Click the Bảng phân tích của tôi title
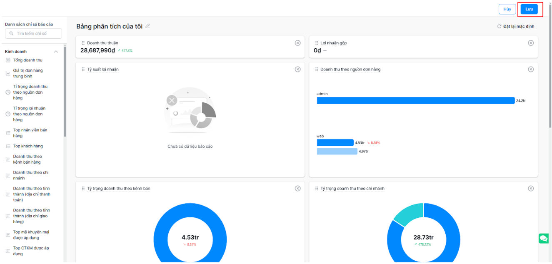 click(x=109, y=26)
